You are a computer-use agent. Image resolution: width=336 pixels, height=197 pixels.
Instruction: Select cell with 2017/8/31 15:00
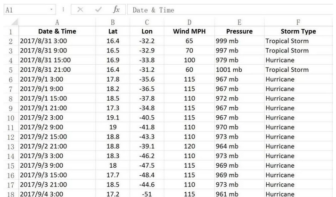(57, 60)
